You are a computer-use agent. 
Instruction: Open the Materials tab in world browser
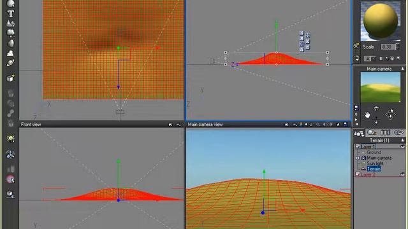(x=372, y=133)
